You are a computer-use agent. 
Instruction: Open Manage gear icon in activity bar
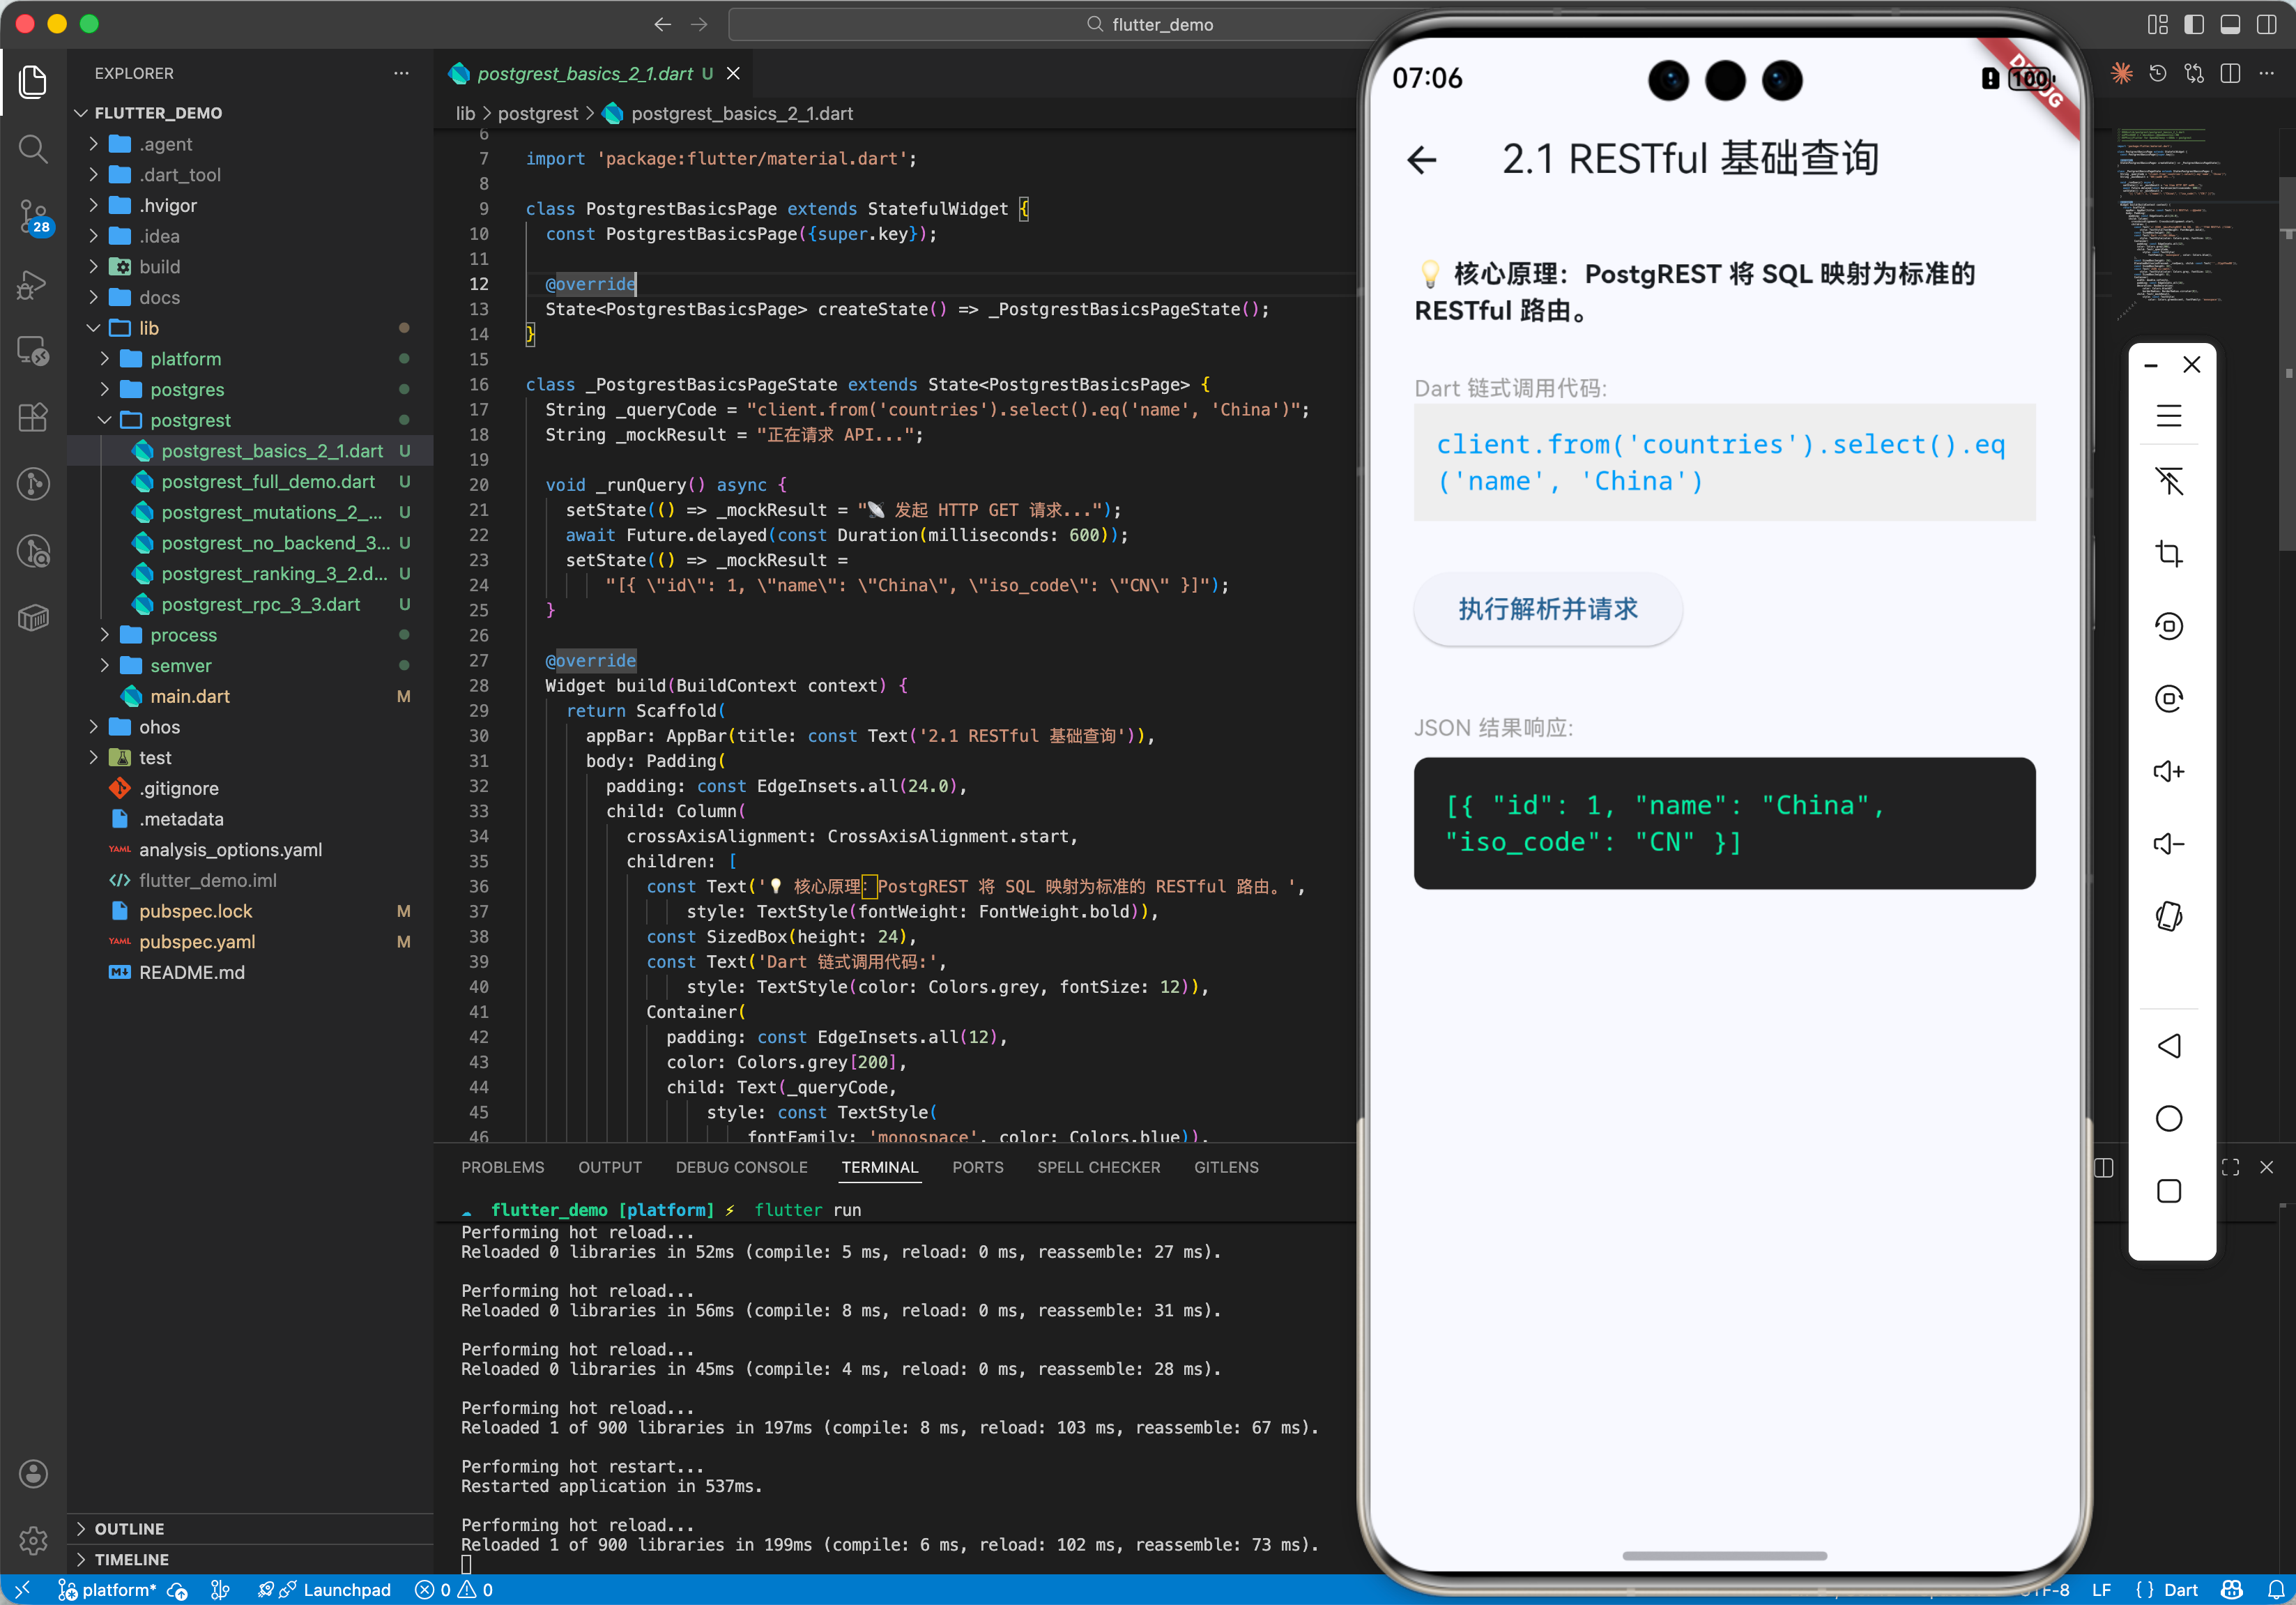tap(33, 1540)
